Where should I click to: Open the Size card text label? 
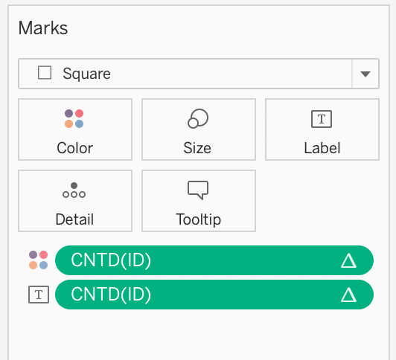pyautogui.click(x=197, y=148)
